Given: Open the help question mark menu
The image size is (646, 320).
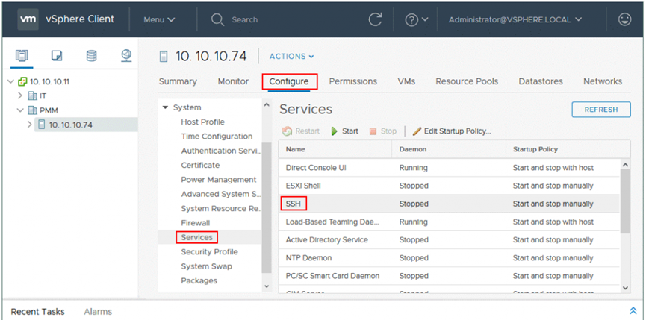Looking at the screenshot, I should (417, 19).
